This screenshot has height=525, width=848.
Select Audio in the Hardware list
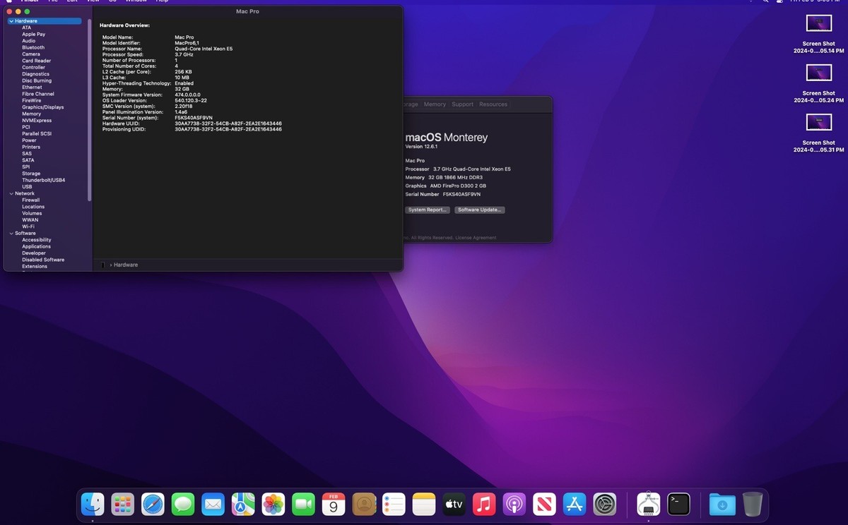pos(28,41)
